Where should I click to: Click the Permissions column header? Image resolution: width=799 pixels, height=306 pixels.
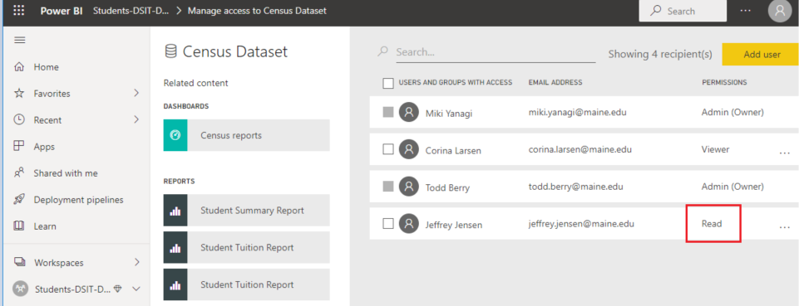click(724, 82)
